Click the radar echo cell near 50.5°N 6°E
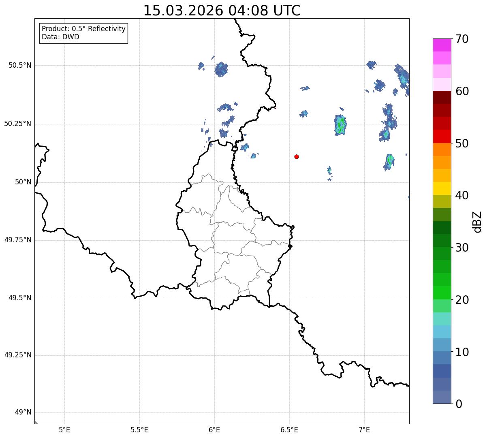The width and height of the screenshot is (487, 438). [x=221, y=69]
